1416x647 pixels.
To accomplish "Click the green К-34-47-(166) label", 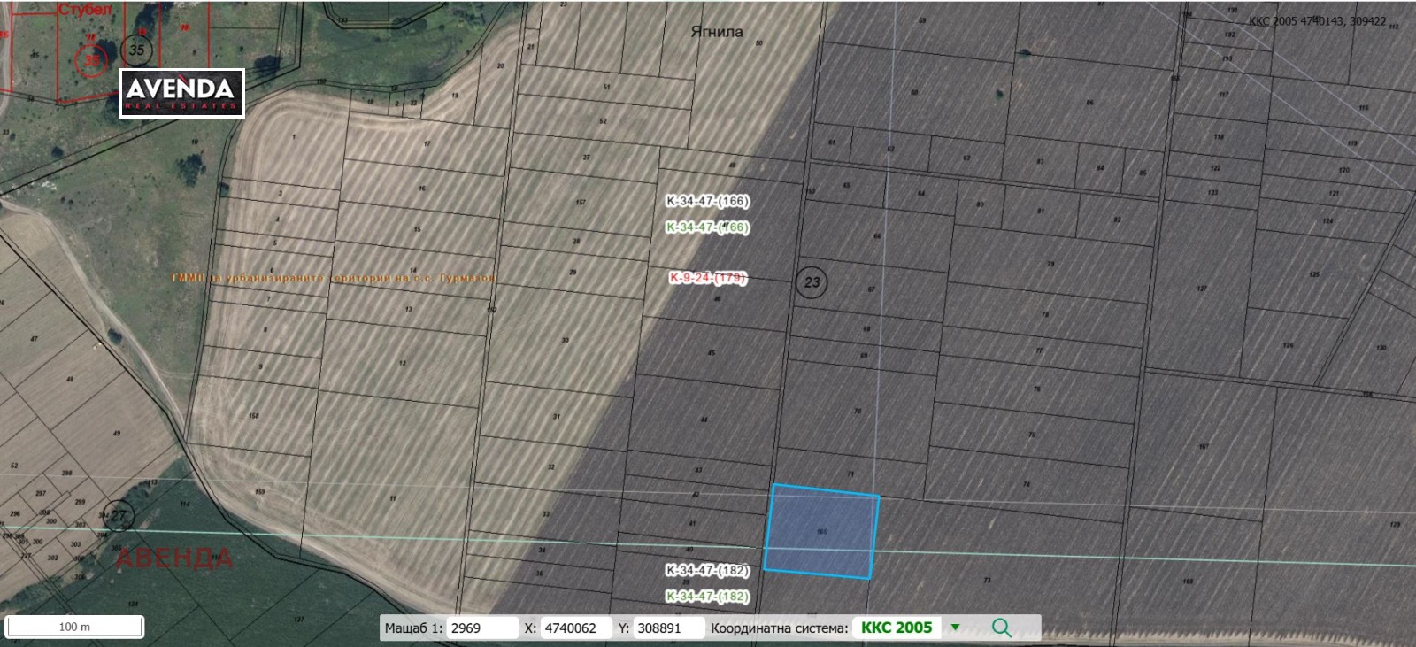I will click(x=708, y=227).
